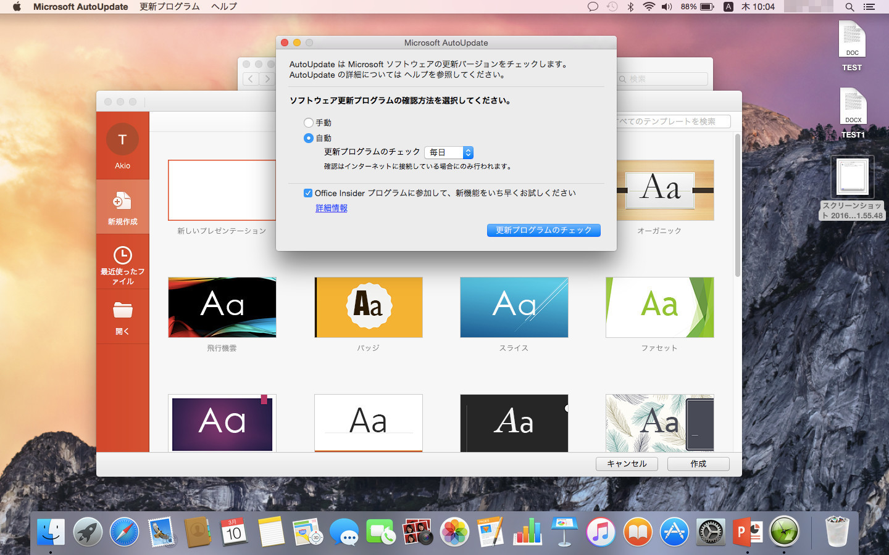Open iTunes from the Dock

[x=601, y=531]
